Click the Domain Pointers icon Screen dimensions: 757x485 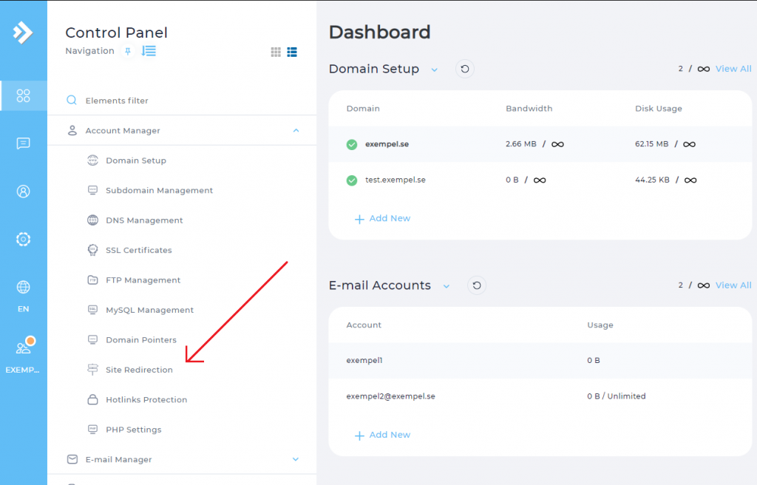pyautogui.click(x=92, y=340)
